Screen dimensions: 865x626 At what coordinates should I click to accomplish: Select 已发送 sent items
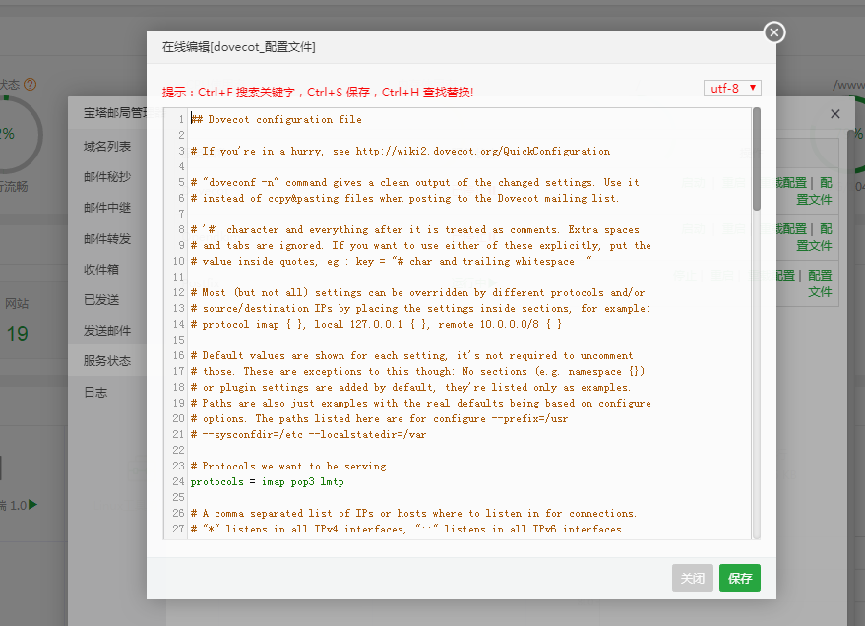101,300
